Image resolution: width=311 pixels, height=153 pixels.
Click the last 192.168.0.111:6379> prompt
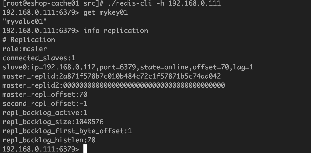tap(41, 149)
